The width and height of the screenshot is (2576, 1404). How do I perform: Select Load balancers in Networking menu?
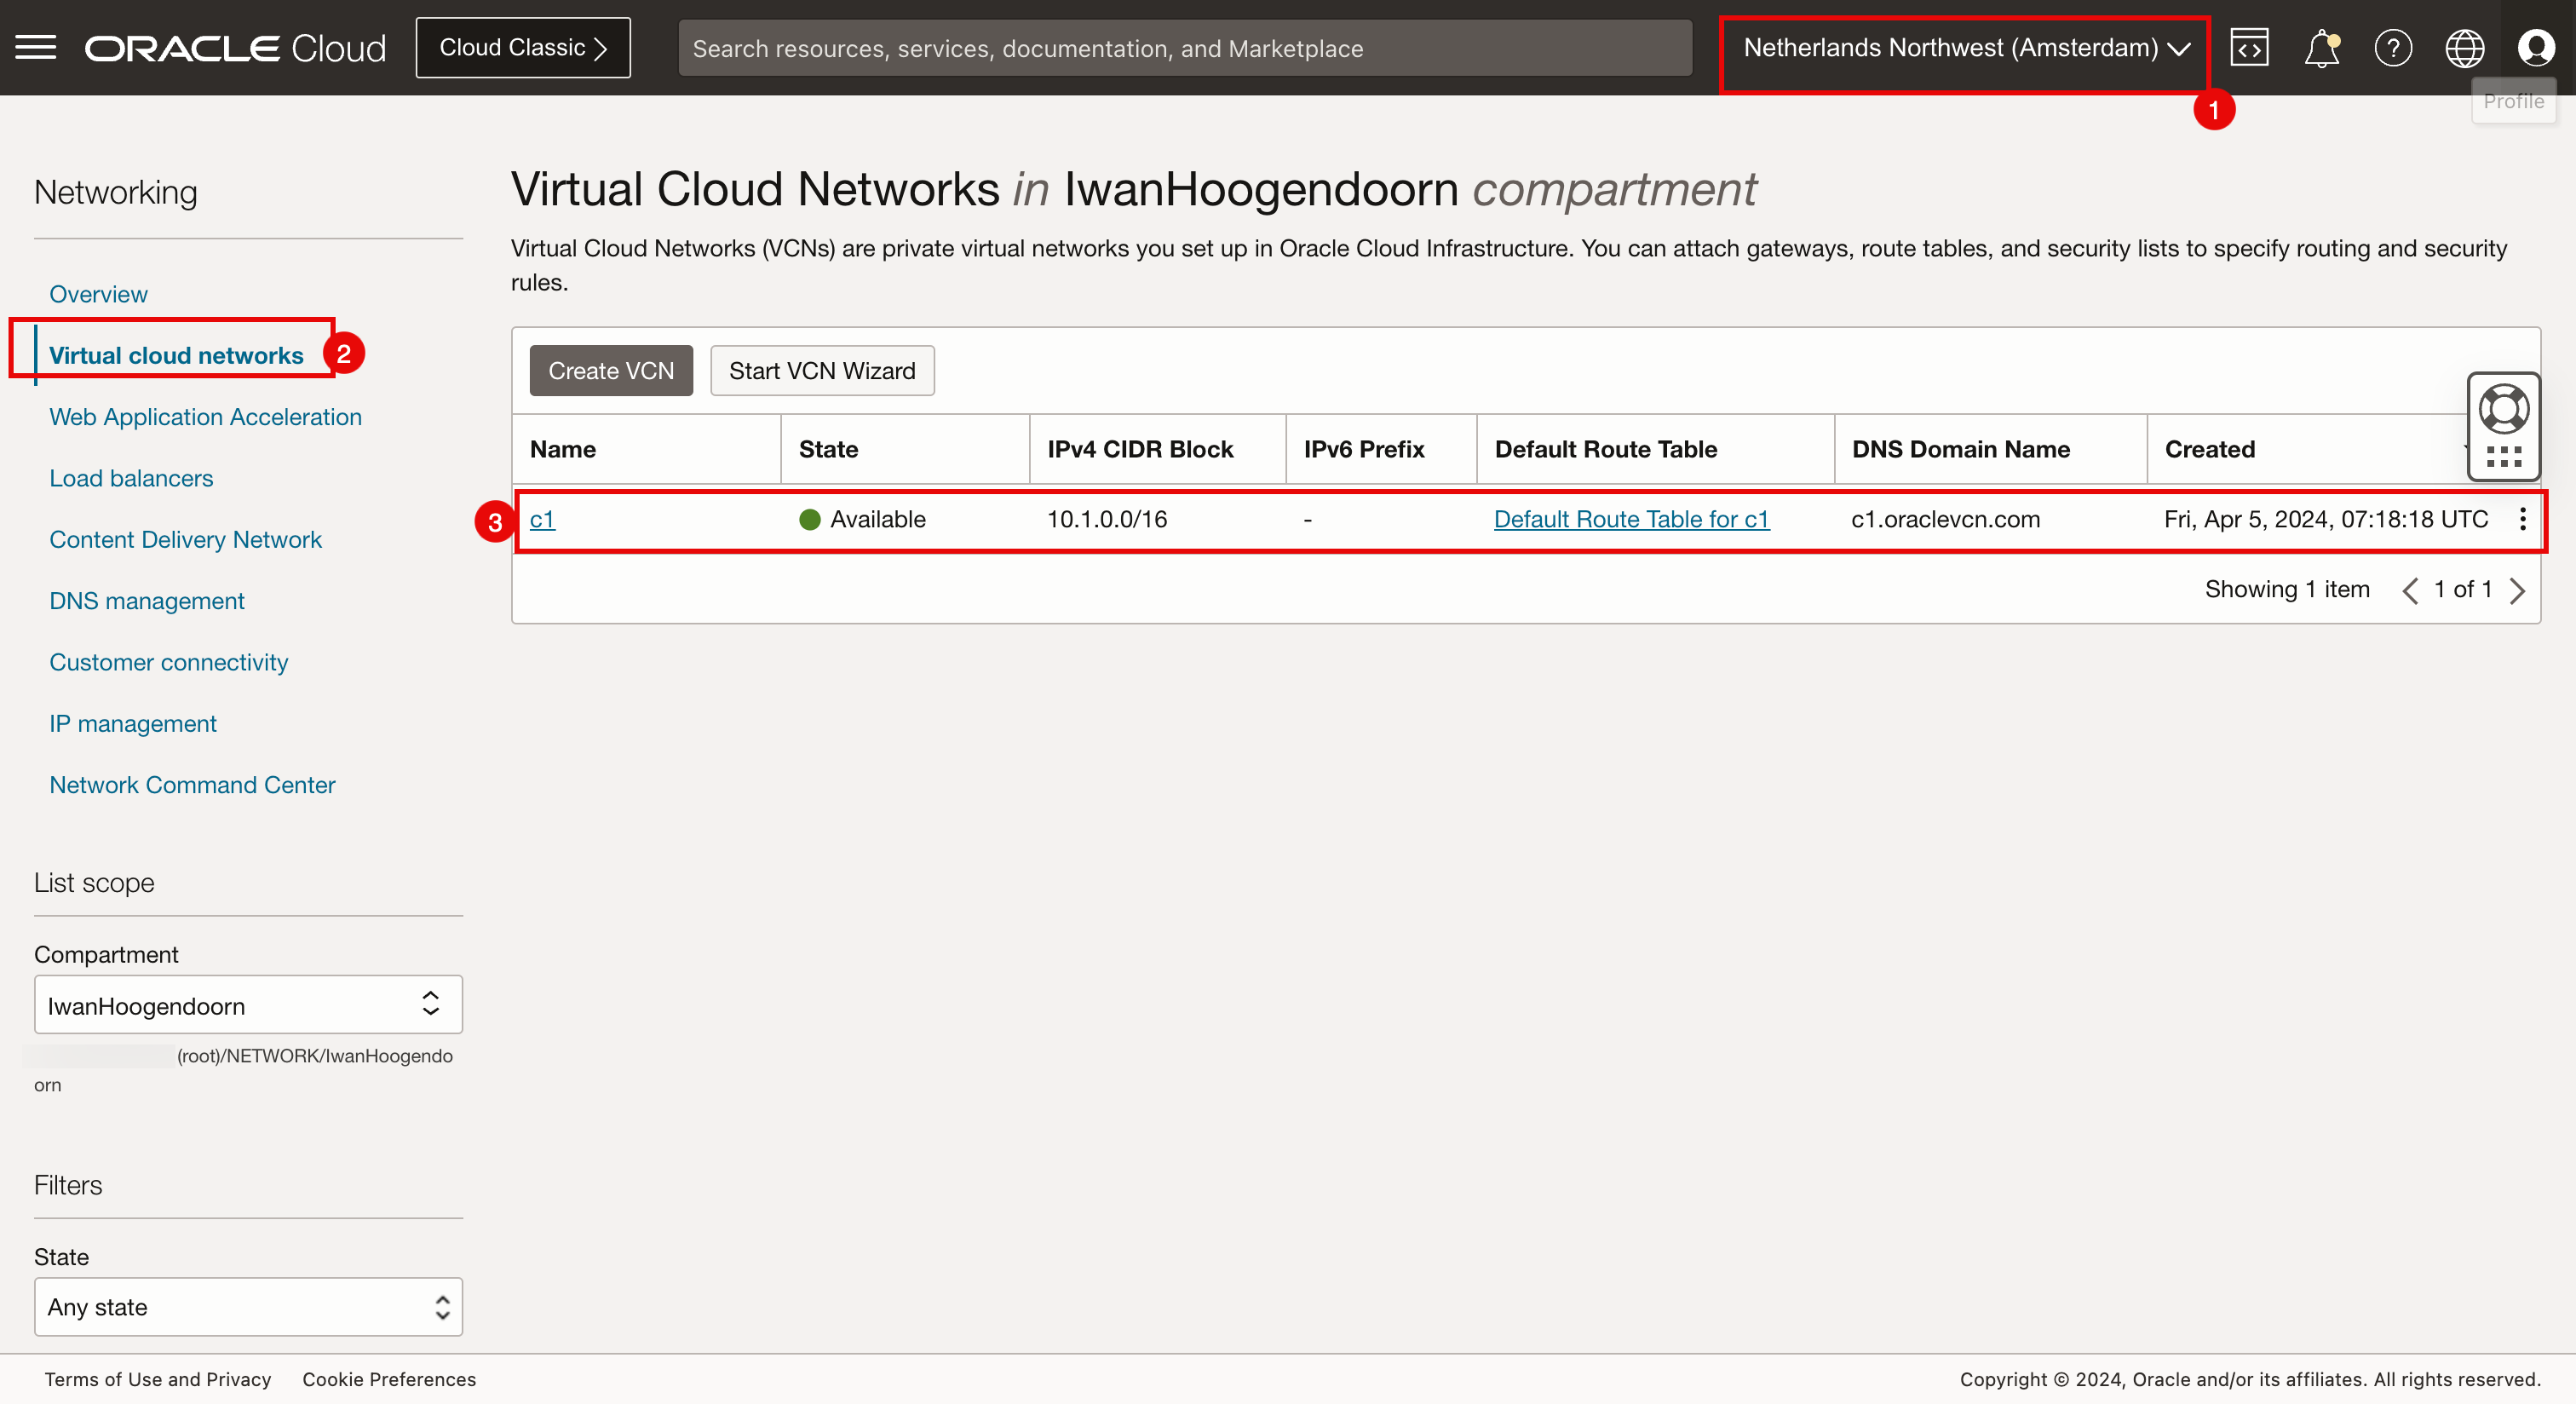(x=131, y=478)
